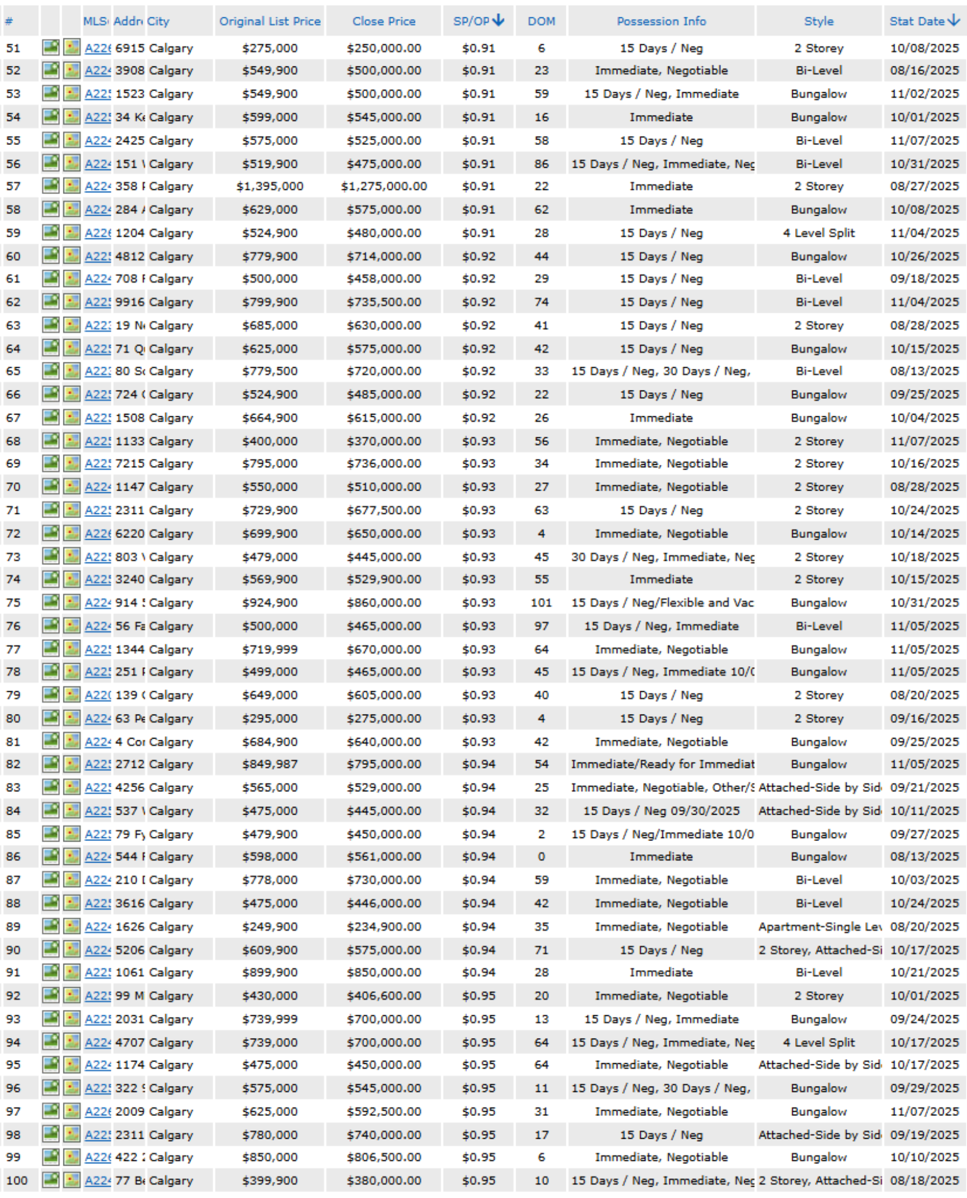Screen dimensions: 967x1198
Task: Open the map icon for row 51
Action: pos(72,48)
